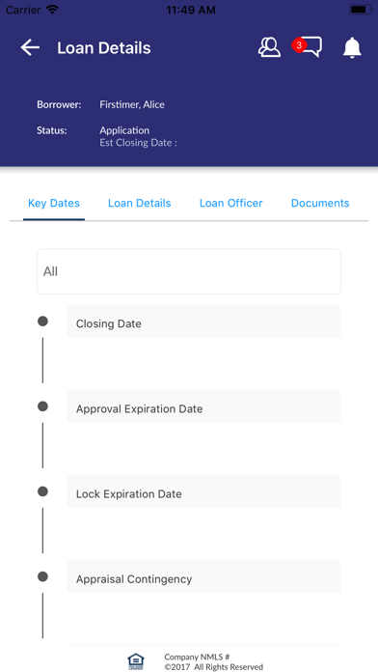The image size is (378, 672).
Task: Select the Key Dates tab
Action: click(x=54, y=203)
